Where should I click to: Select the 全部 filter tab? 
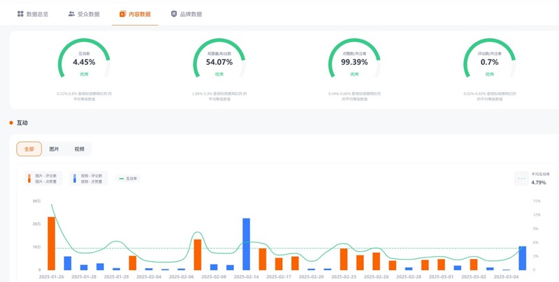(29, 149)
